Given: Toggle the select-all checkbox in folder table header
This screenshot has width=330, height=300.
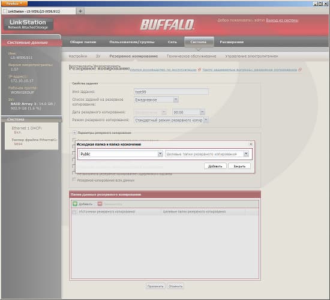Looking at the screenshot, I should click(74, 212).
